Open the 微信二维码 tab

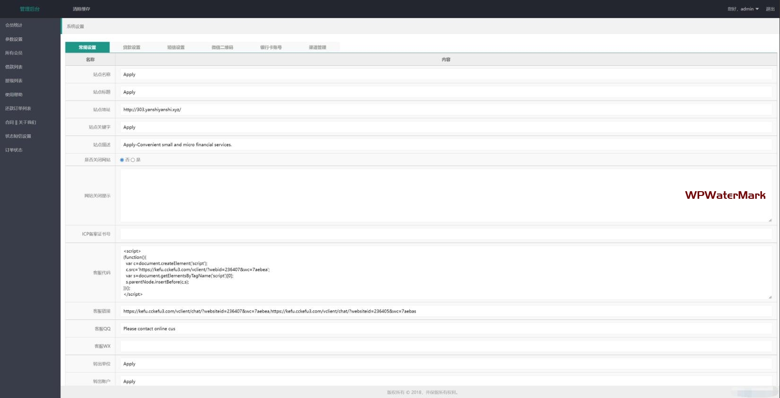point(222,47)
